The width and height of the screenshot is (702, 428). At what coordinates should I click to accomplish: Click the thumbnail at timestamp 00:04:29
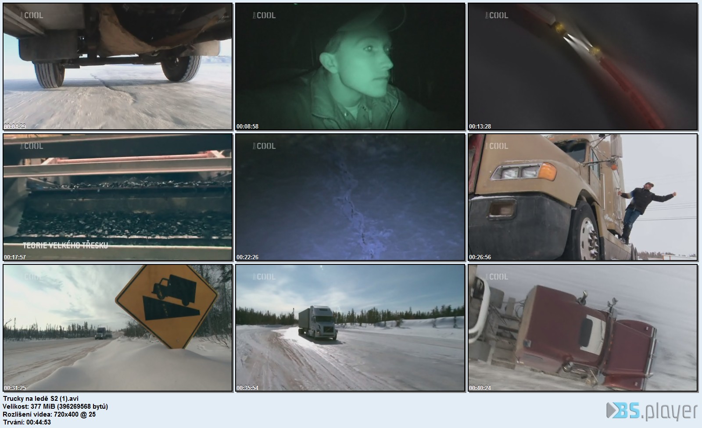point(118,67)
